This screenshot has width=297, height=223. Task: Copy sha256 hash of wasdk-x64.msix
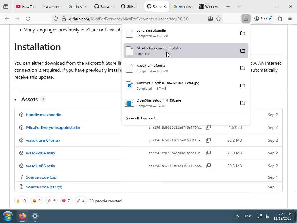(x=208, y=153)
